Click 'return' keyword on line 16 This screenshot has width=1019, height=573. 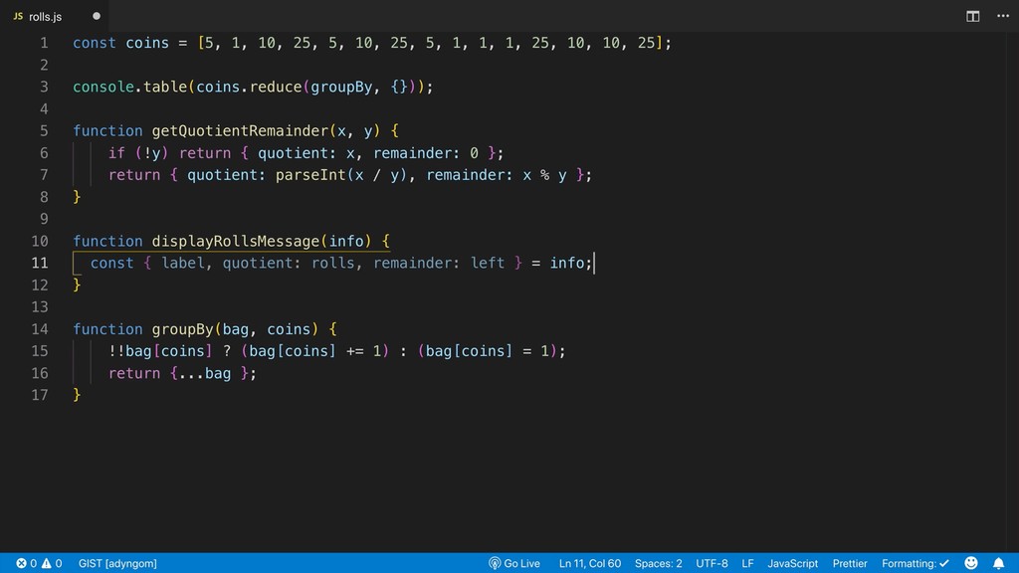click(134, 374)
